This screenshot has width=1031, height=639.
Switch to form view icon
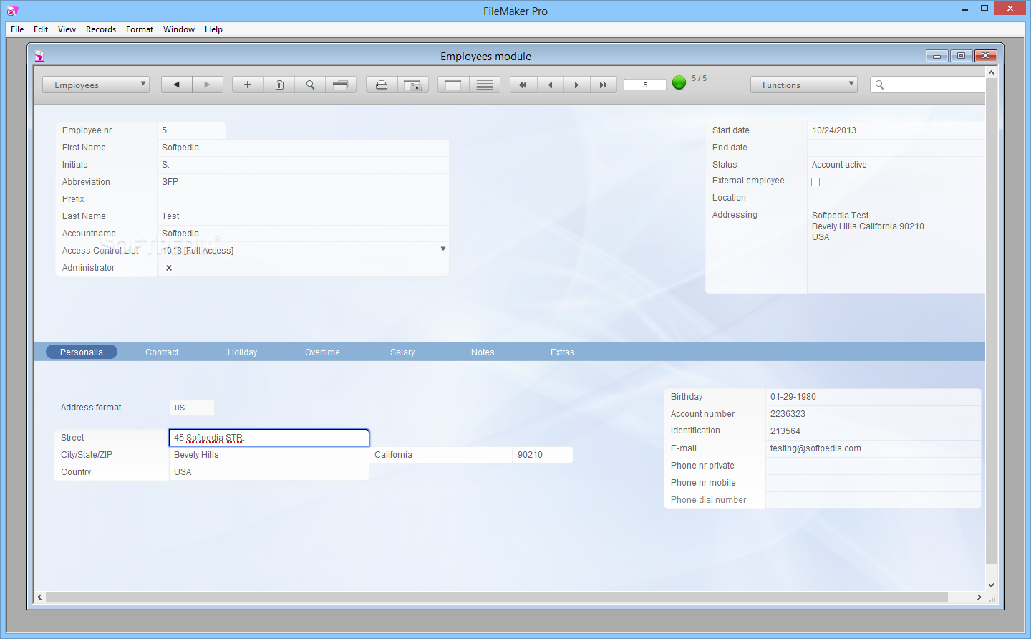(x=453, y=85)
